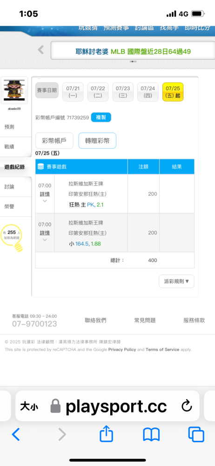
Task: Click the 複製 account number button
Action: [x=101, y=117]
